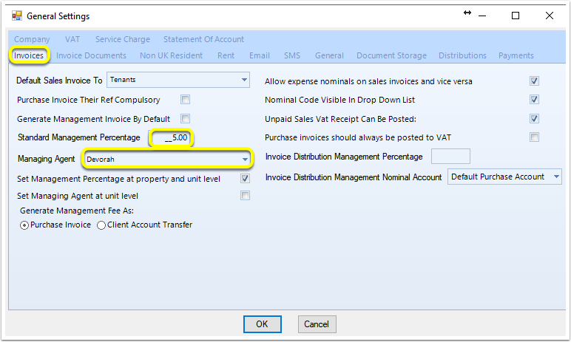The width and height of the screenshot is (571, 342).
Task: Open the Document Storage tab
Action: tap(391, 55)
